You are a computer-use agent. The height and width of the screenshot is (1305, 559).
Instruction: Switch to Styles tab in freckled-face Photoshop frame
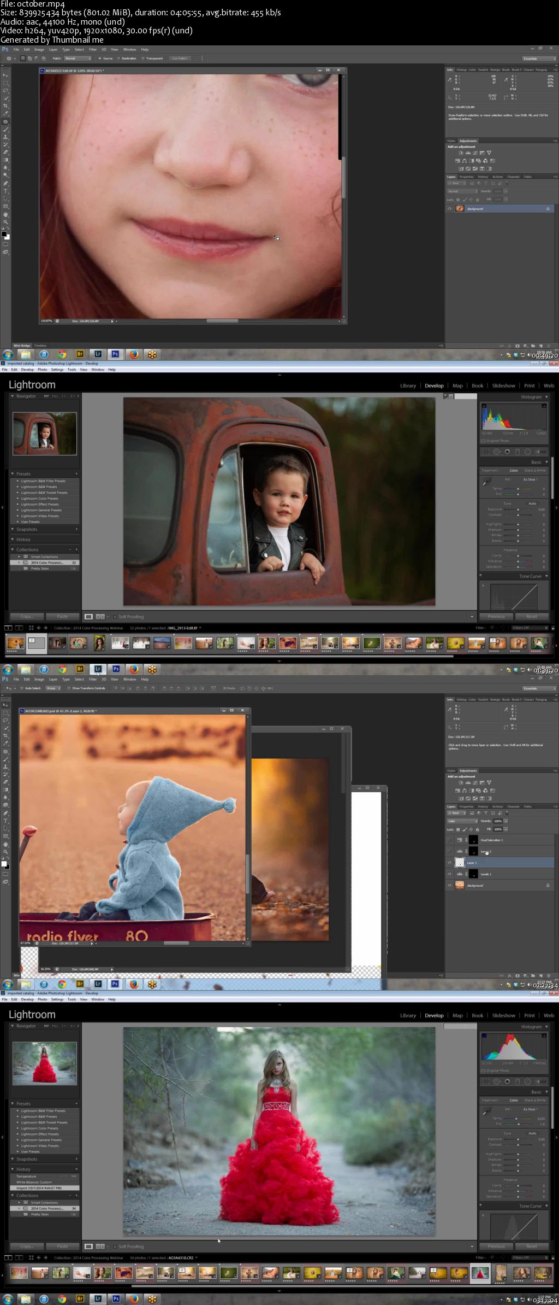tap(451, 141)
